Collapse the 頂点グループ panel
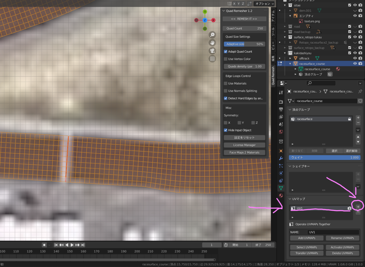The width and height of the screenshot is (365, 267). 290,109
